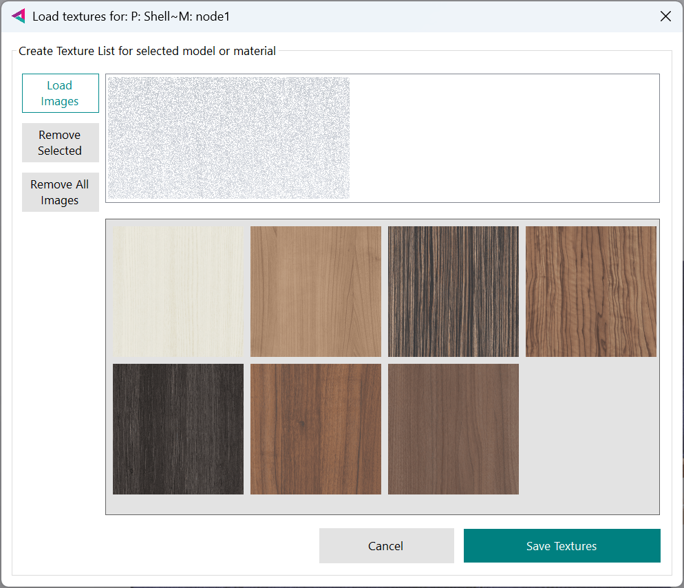684x588 pixels.
Task: Click Remove All Images
Action: coord(61,193)
